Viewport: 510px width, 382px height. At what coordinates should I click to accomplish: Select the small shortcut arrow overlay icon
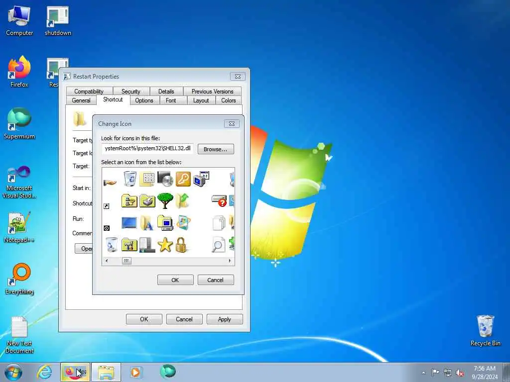[x=107, y=206]
